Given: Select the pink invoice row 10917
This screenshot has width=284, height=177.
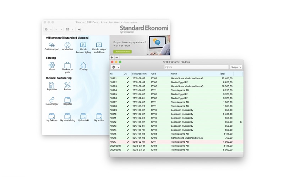Looking at the screenshot, I should (x=176, y=142).
